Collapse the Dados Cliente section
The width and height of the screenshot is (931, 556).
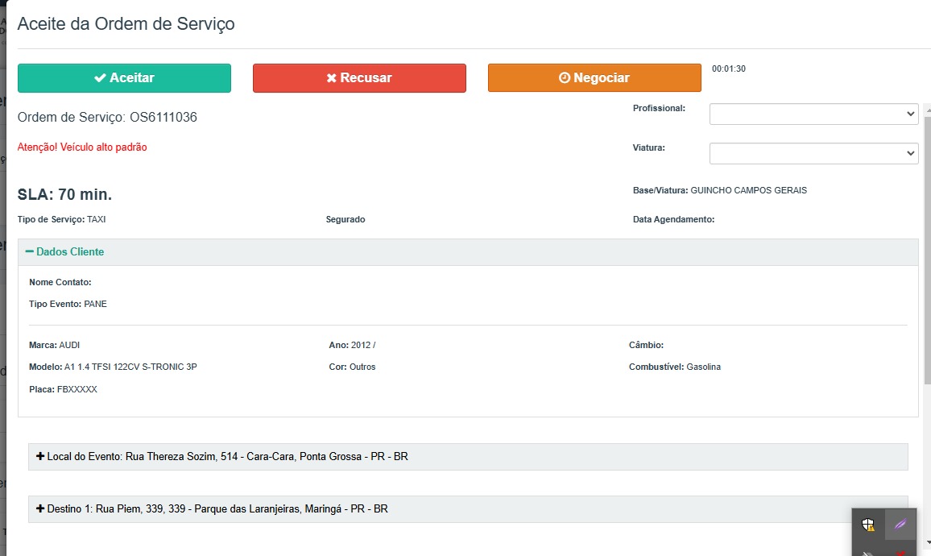[x=65, y=252]
